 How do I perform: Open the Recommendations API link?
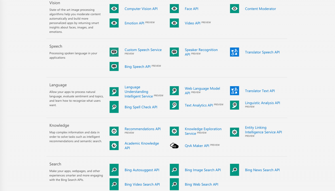point(143,129)
